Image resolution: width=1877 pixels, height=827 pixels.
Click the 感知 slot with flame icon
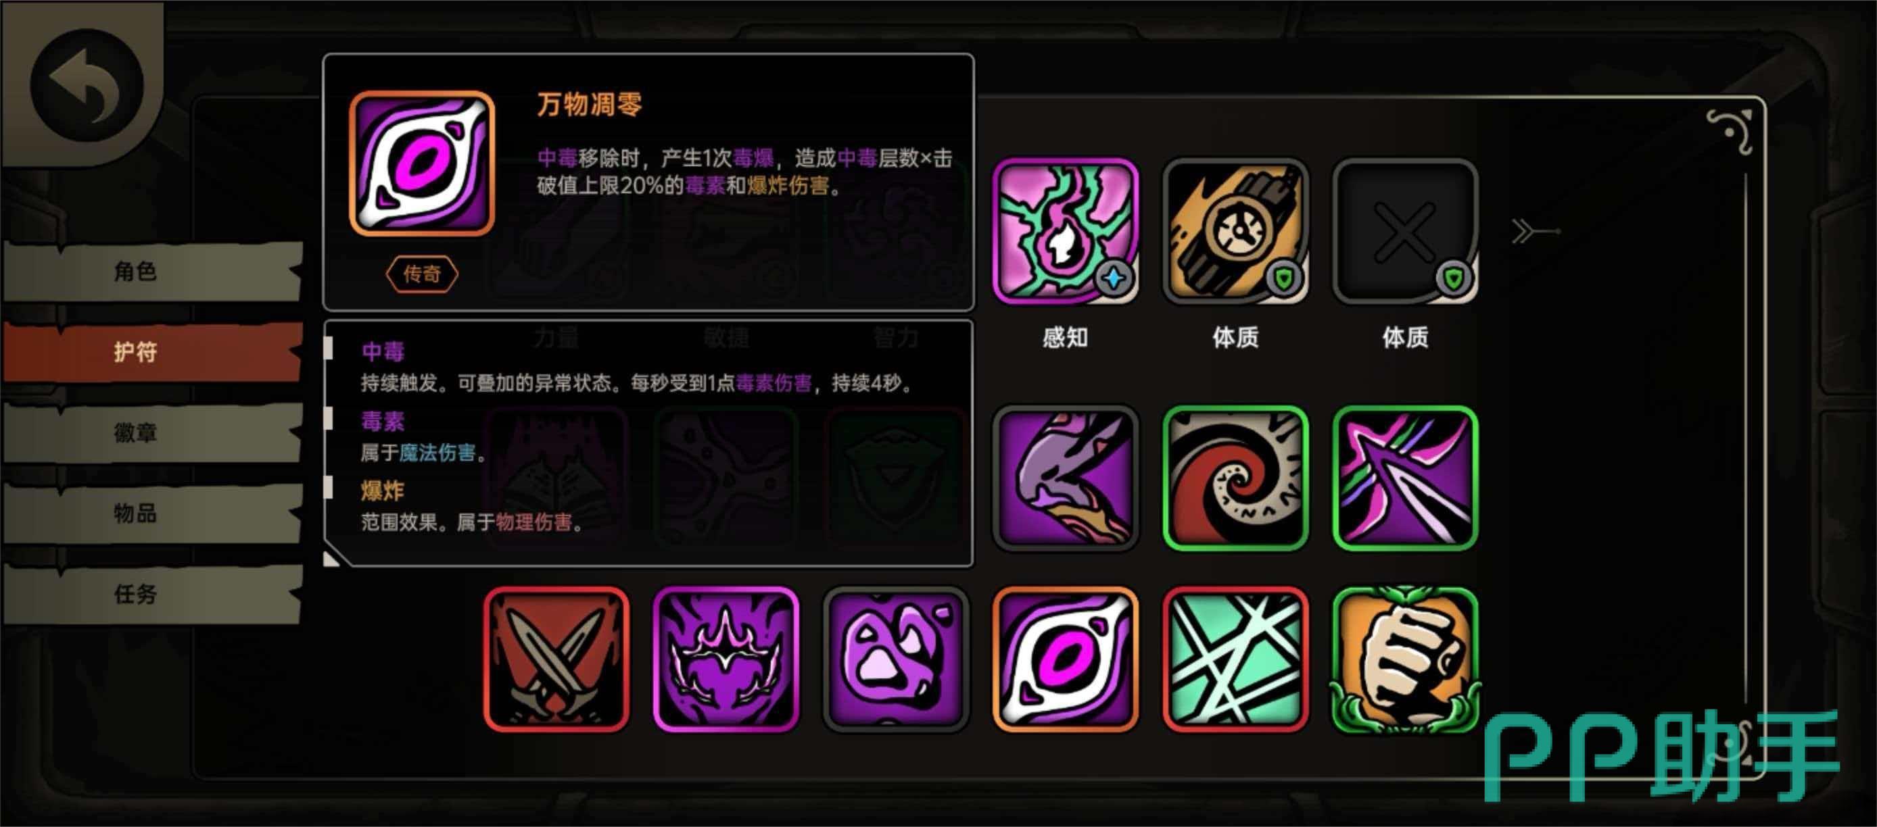[1066, 231]
